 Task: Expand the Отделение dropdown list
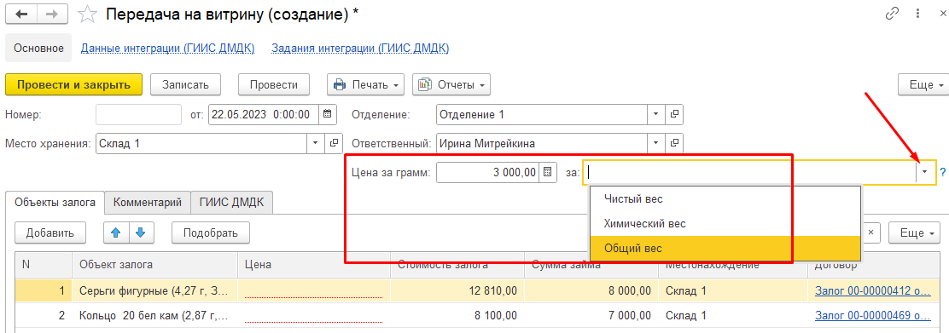[656, 113]
